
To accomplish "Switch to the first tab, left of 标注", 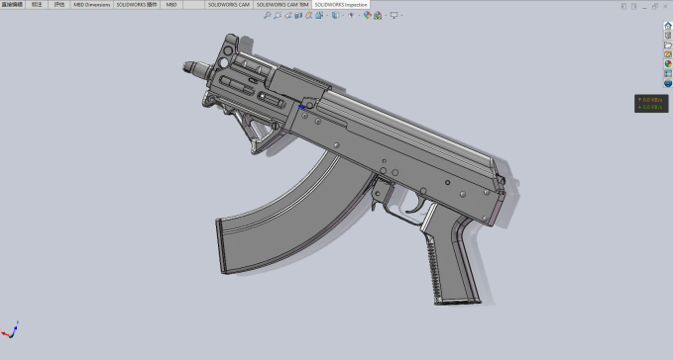I will pyautogui.click(x=12, y=5).
